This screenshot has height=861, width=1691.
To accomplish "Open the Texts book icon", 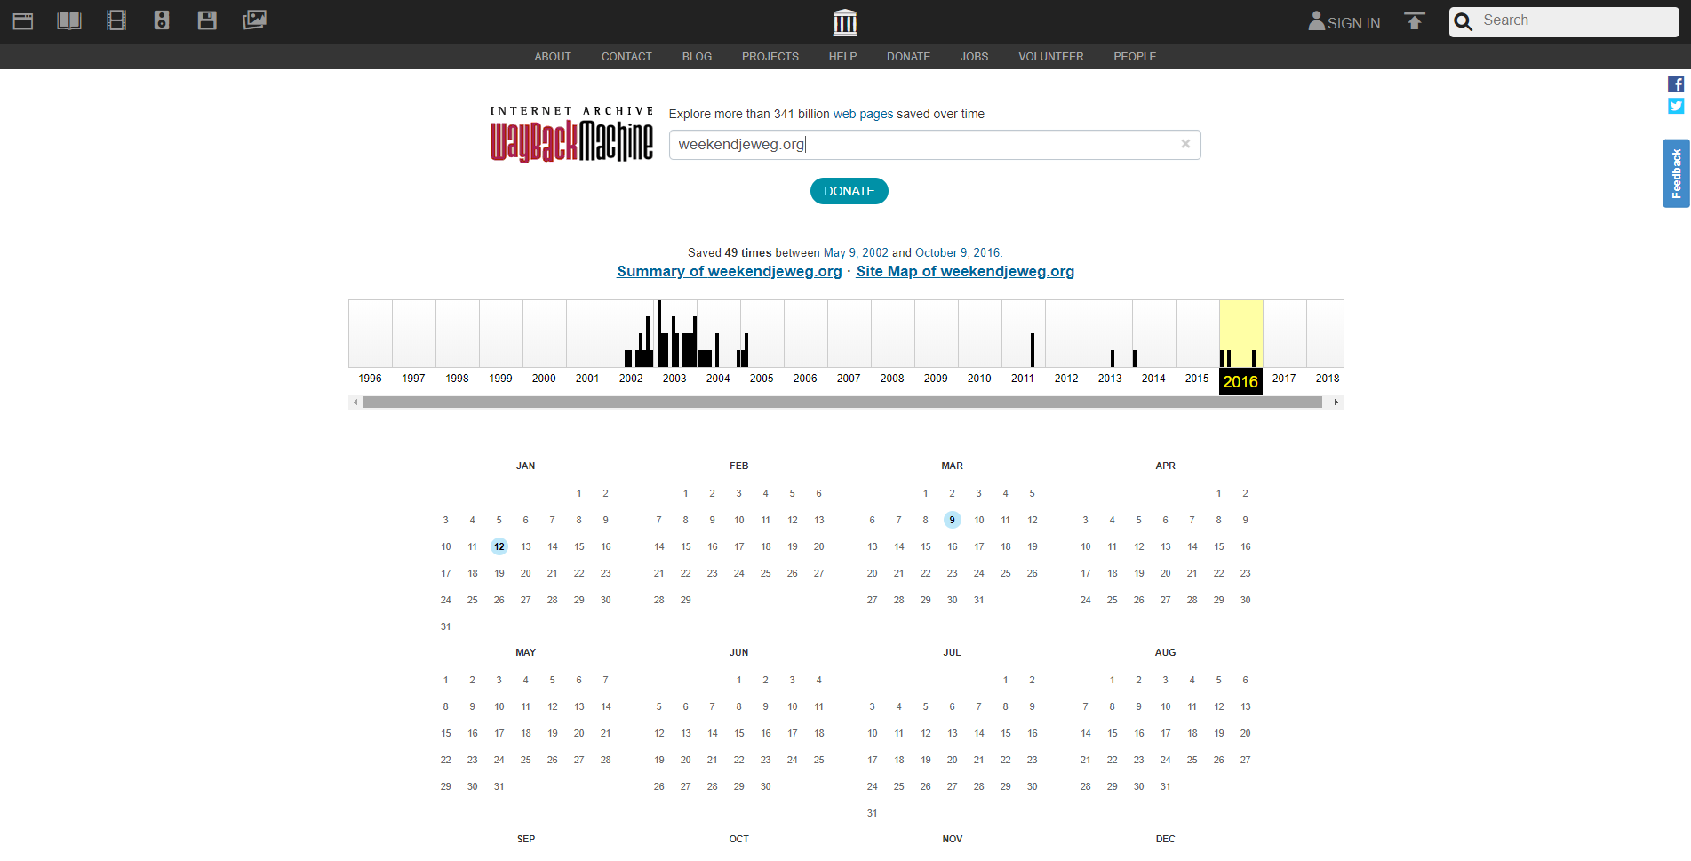I will pyautogui.click(x=69, y=20).
